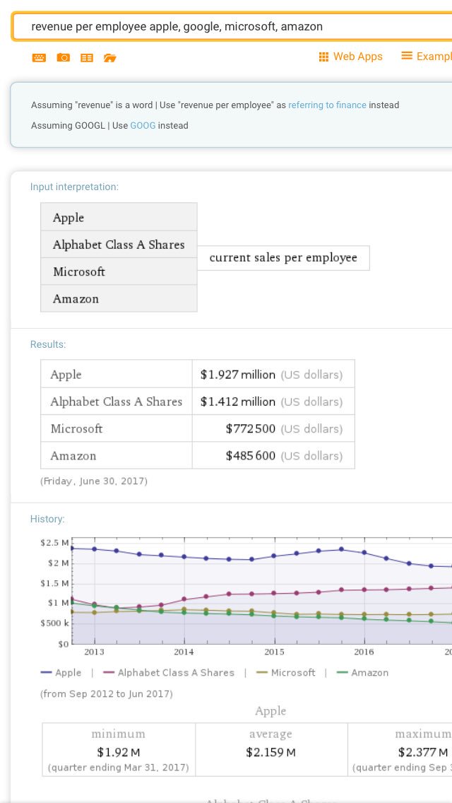Click the search query input field
This screenshot has height=803, width=452.
[232, 26]
